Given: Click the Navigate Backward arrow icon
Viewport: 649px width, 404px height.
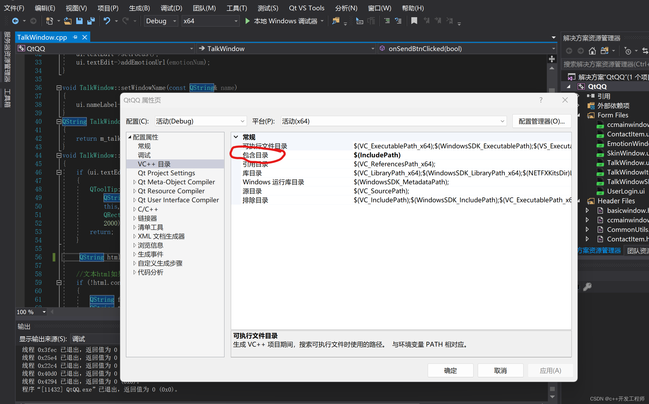Looking at the screenshot, I should pyautogui.click(x=15, y=21).
